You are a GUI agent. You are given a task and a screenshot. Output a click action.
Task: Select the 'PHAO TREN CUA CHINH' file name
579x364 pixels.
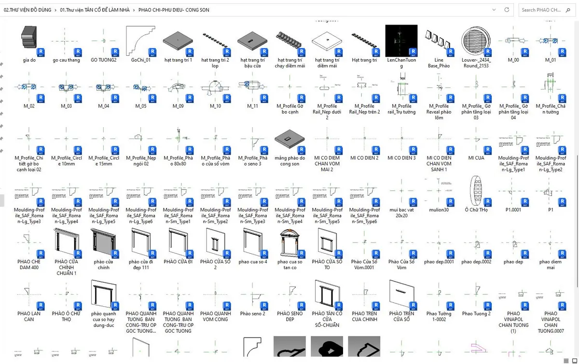point(364,316)
